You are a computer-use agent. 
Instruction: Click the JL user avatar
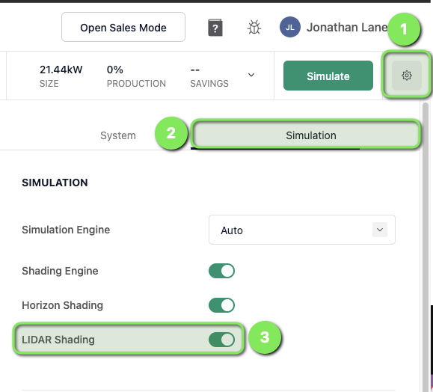coord(290,27)
